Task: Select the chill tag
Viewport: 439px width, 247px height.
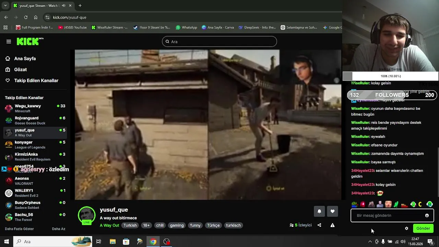Action: [160, 225]
